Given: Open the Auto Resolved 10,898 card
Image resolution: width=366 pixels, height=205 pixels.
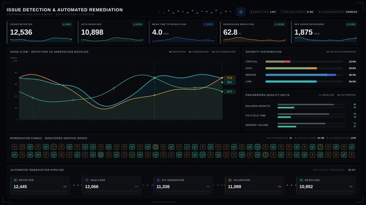Looking at the screenshot, I should pyautogui.click(x=111, y=32).
